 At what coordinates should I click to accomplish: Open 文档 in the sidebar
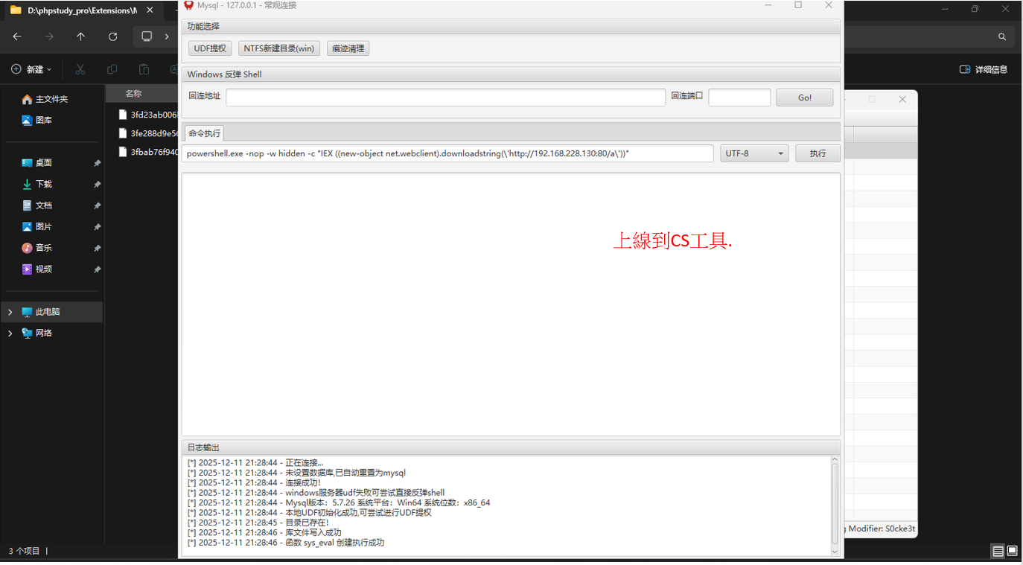click(43, 205)
